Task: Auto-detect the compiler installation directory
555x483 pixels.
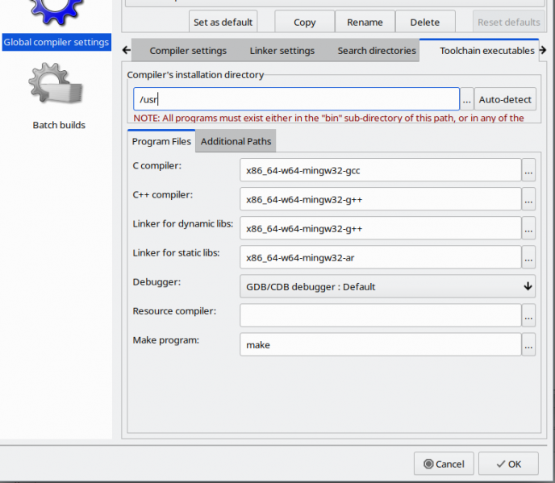Action: click(505, 99)
